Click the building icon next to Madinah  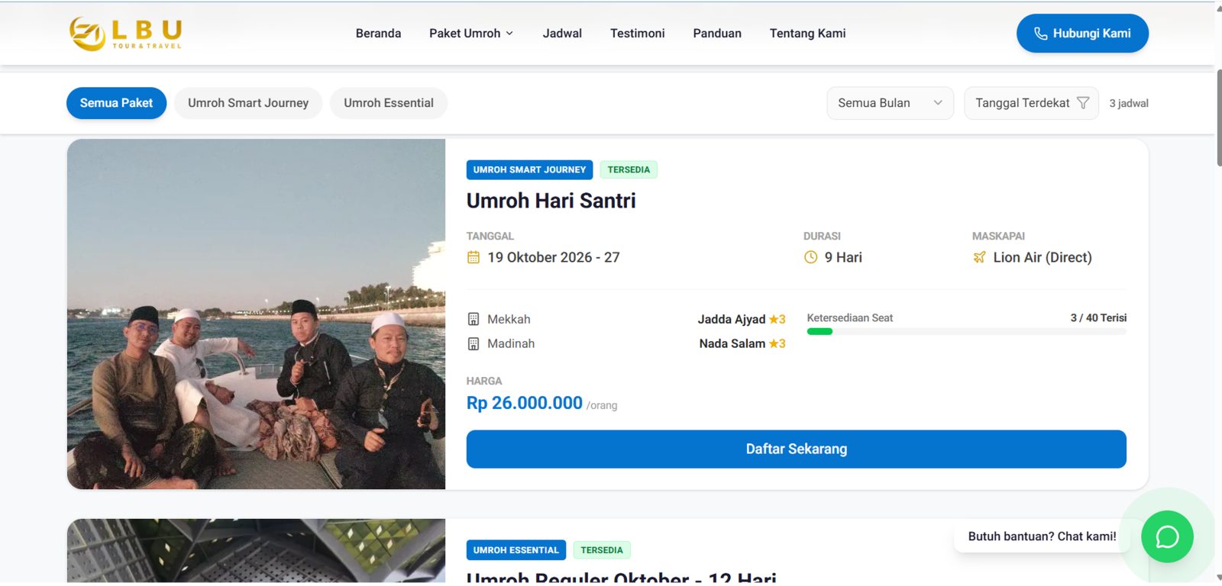pyautogui.click(x=474, y=343)
